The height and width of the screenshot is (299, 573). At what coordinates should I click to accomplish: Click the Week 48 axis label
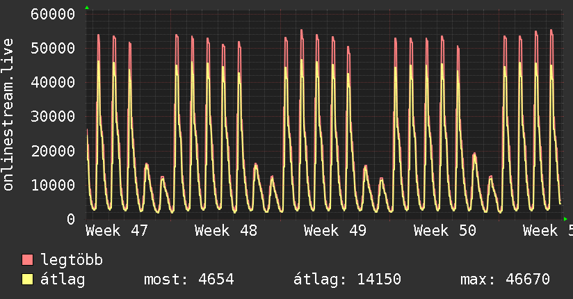[x=226, y=231]
